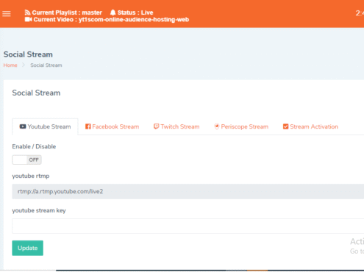The width and height of the screenshot is (364, 272).
Task: Go to the Periscope Stream tab
Action: (241, 126)
